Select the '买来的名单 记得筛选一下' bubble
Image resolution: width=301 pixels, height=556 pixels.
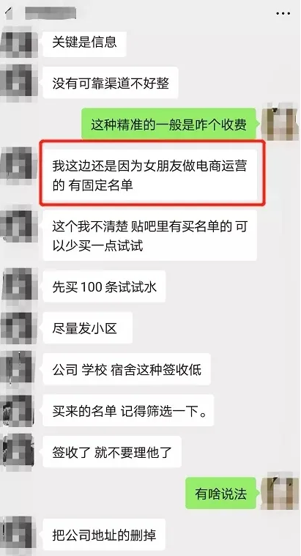pos(128,410)
